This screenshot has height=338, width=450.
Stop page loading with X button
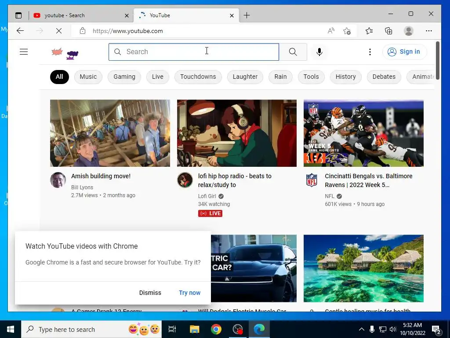point(59,31)
